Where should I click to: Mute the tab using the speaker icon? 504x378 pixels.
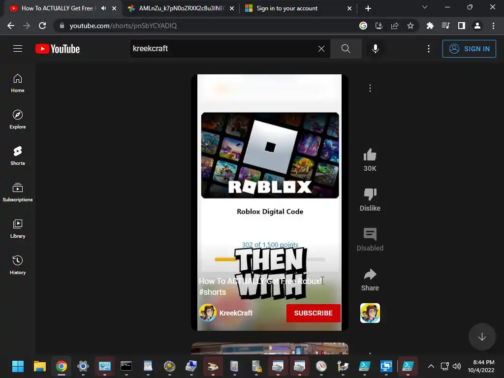coord(103,8)
